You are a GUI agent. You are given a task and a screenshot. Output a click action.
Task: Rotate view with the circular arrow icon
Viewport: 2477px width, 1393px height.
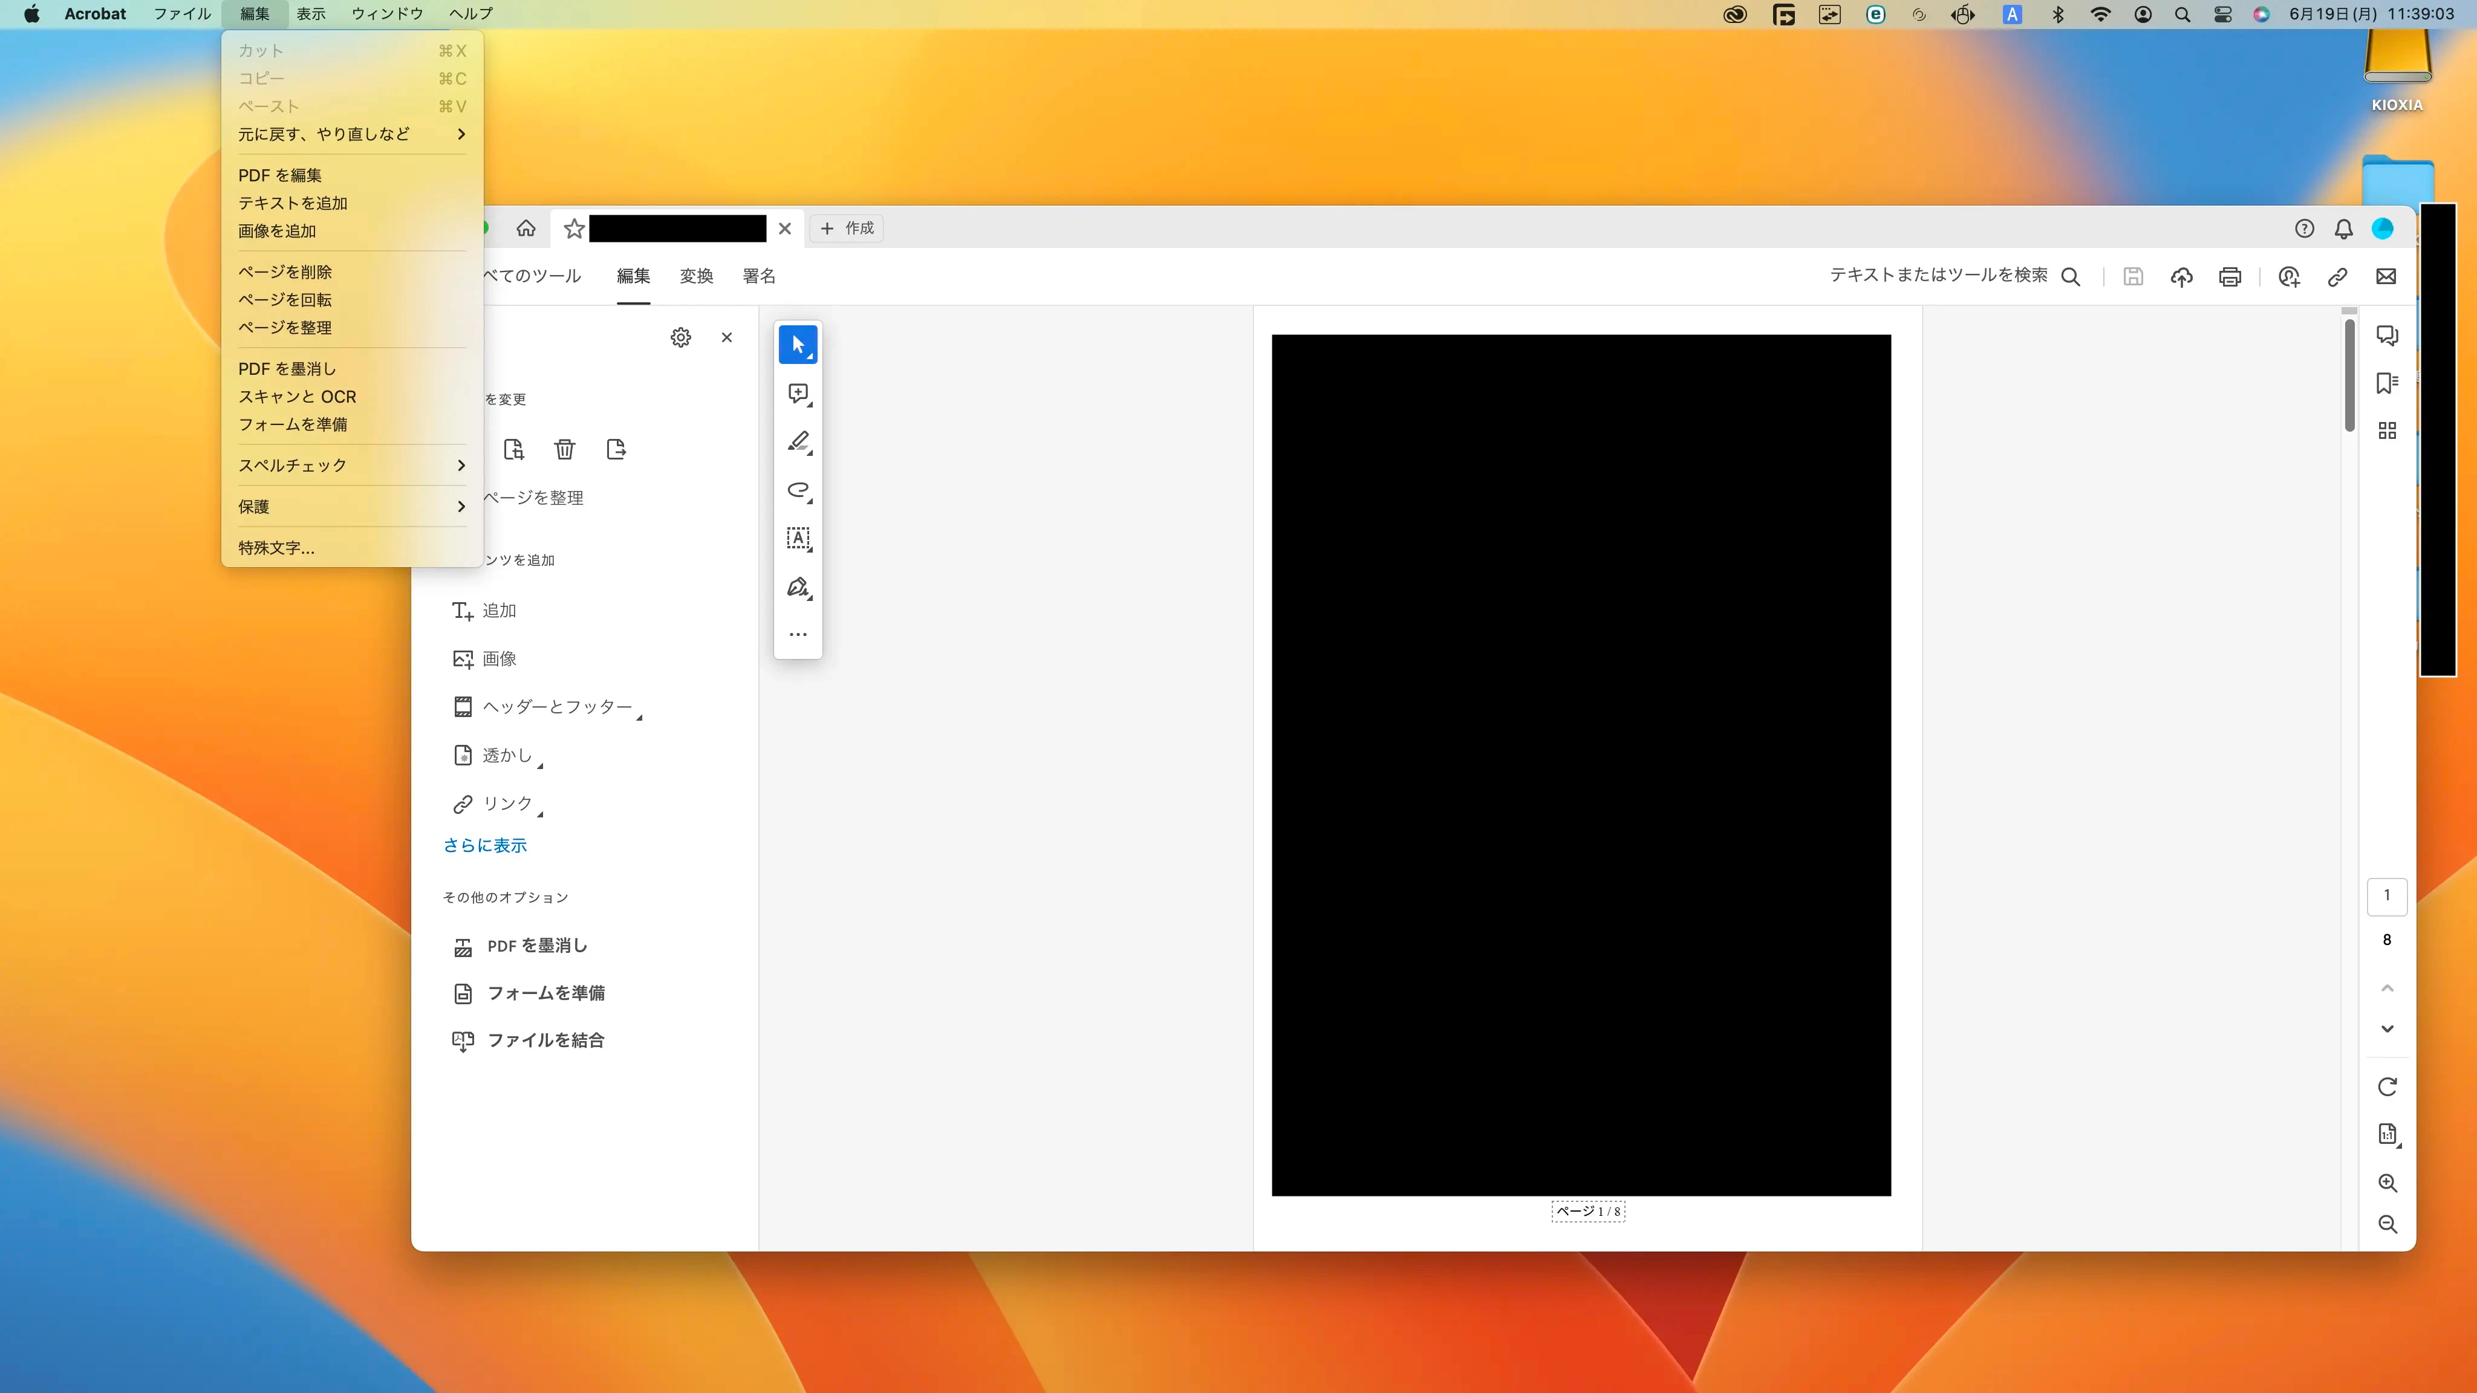[2387, 1087]
